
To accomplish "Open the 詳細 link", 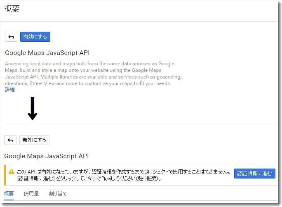I will point(10,89).
